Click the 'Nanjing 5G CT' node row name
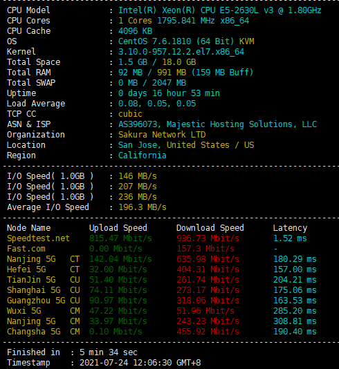This screenshot has height=369, width=339. 44,259
